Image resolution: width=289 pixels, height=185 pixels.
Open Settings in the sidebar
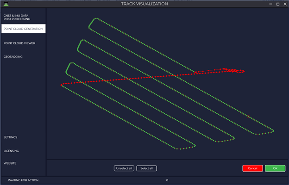point(11,137)
